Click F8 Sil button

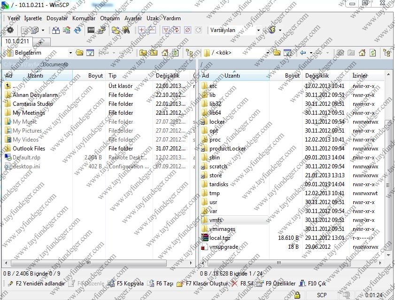pos(242,284)
